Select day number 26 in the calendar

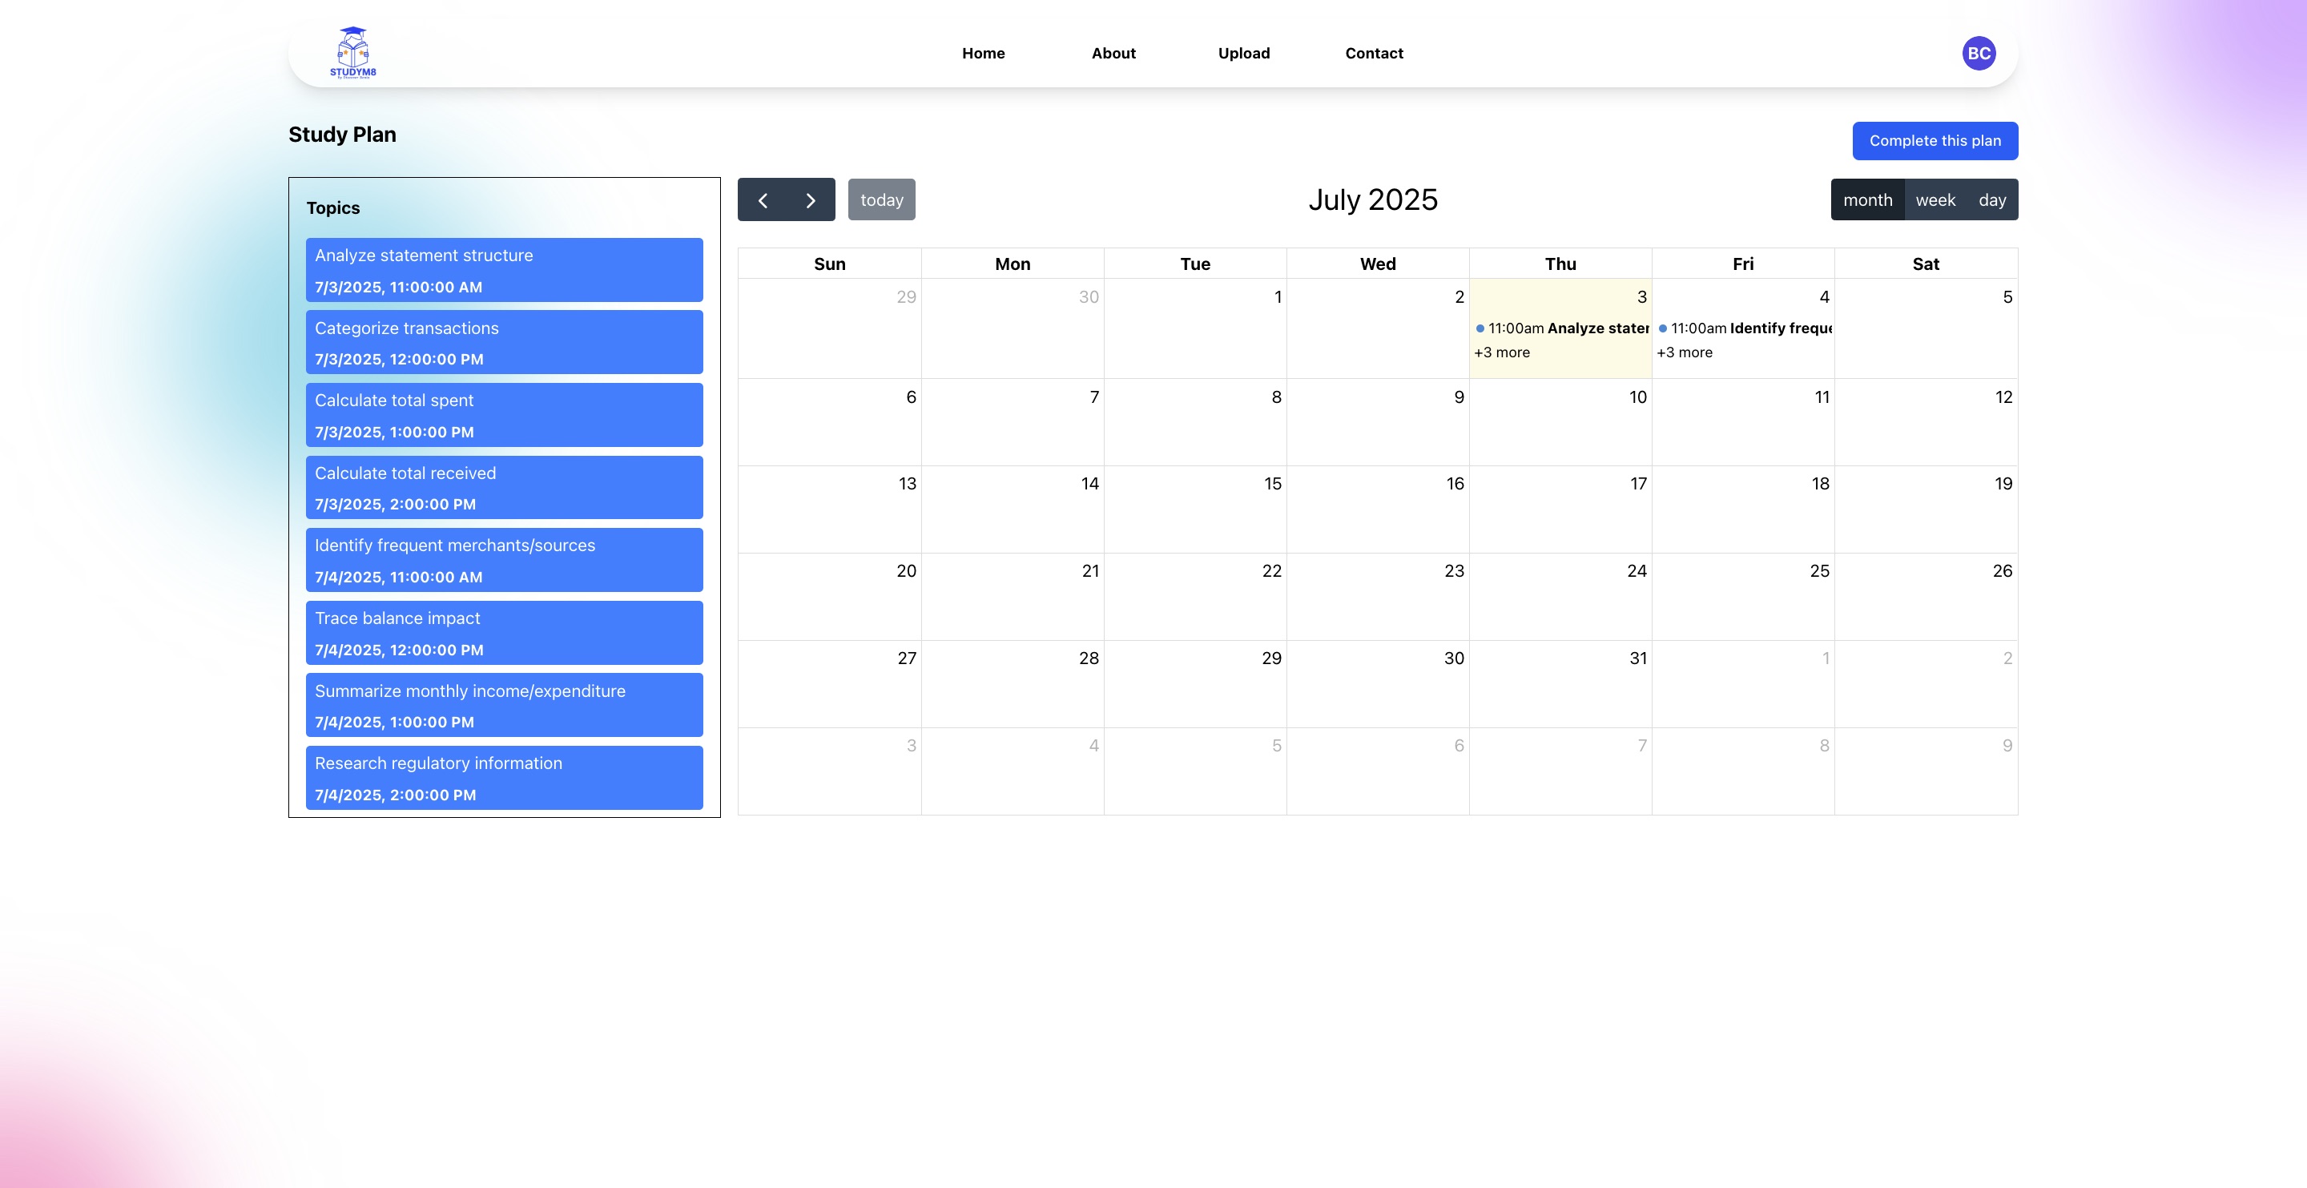tap(2003, 570)
